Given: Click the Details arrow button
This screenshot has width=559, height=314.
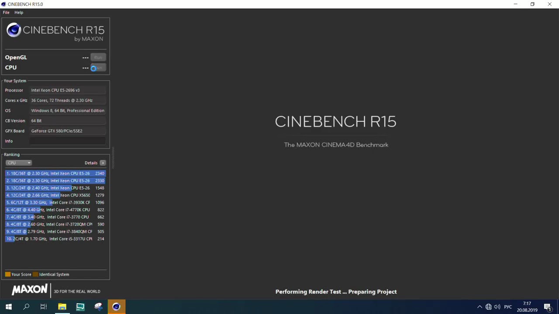Looking at the screenshot, I should (103, 163).
